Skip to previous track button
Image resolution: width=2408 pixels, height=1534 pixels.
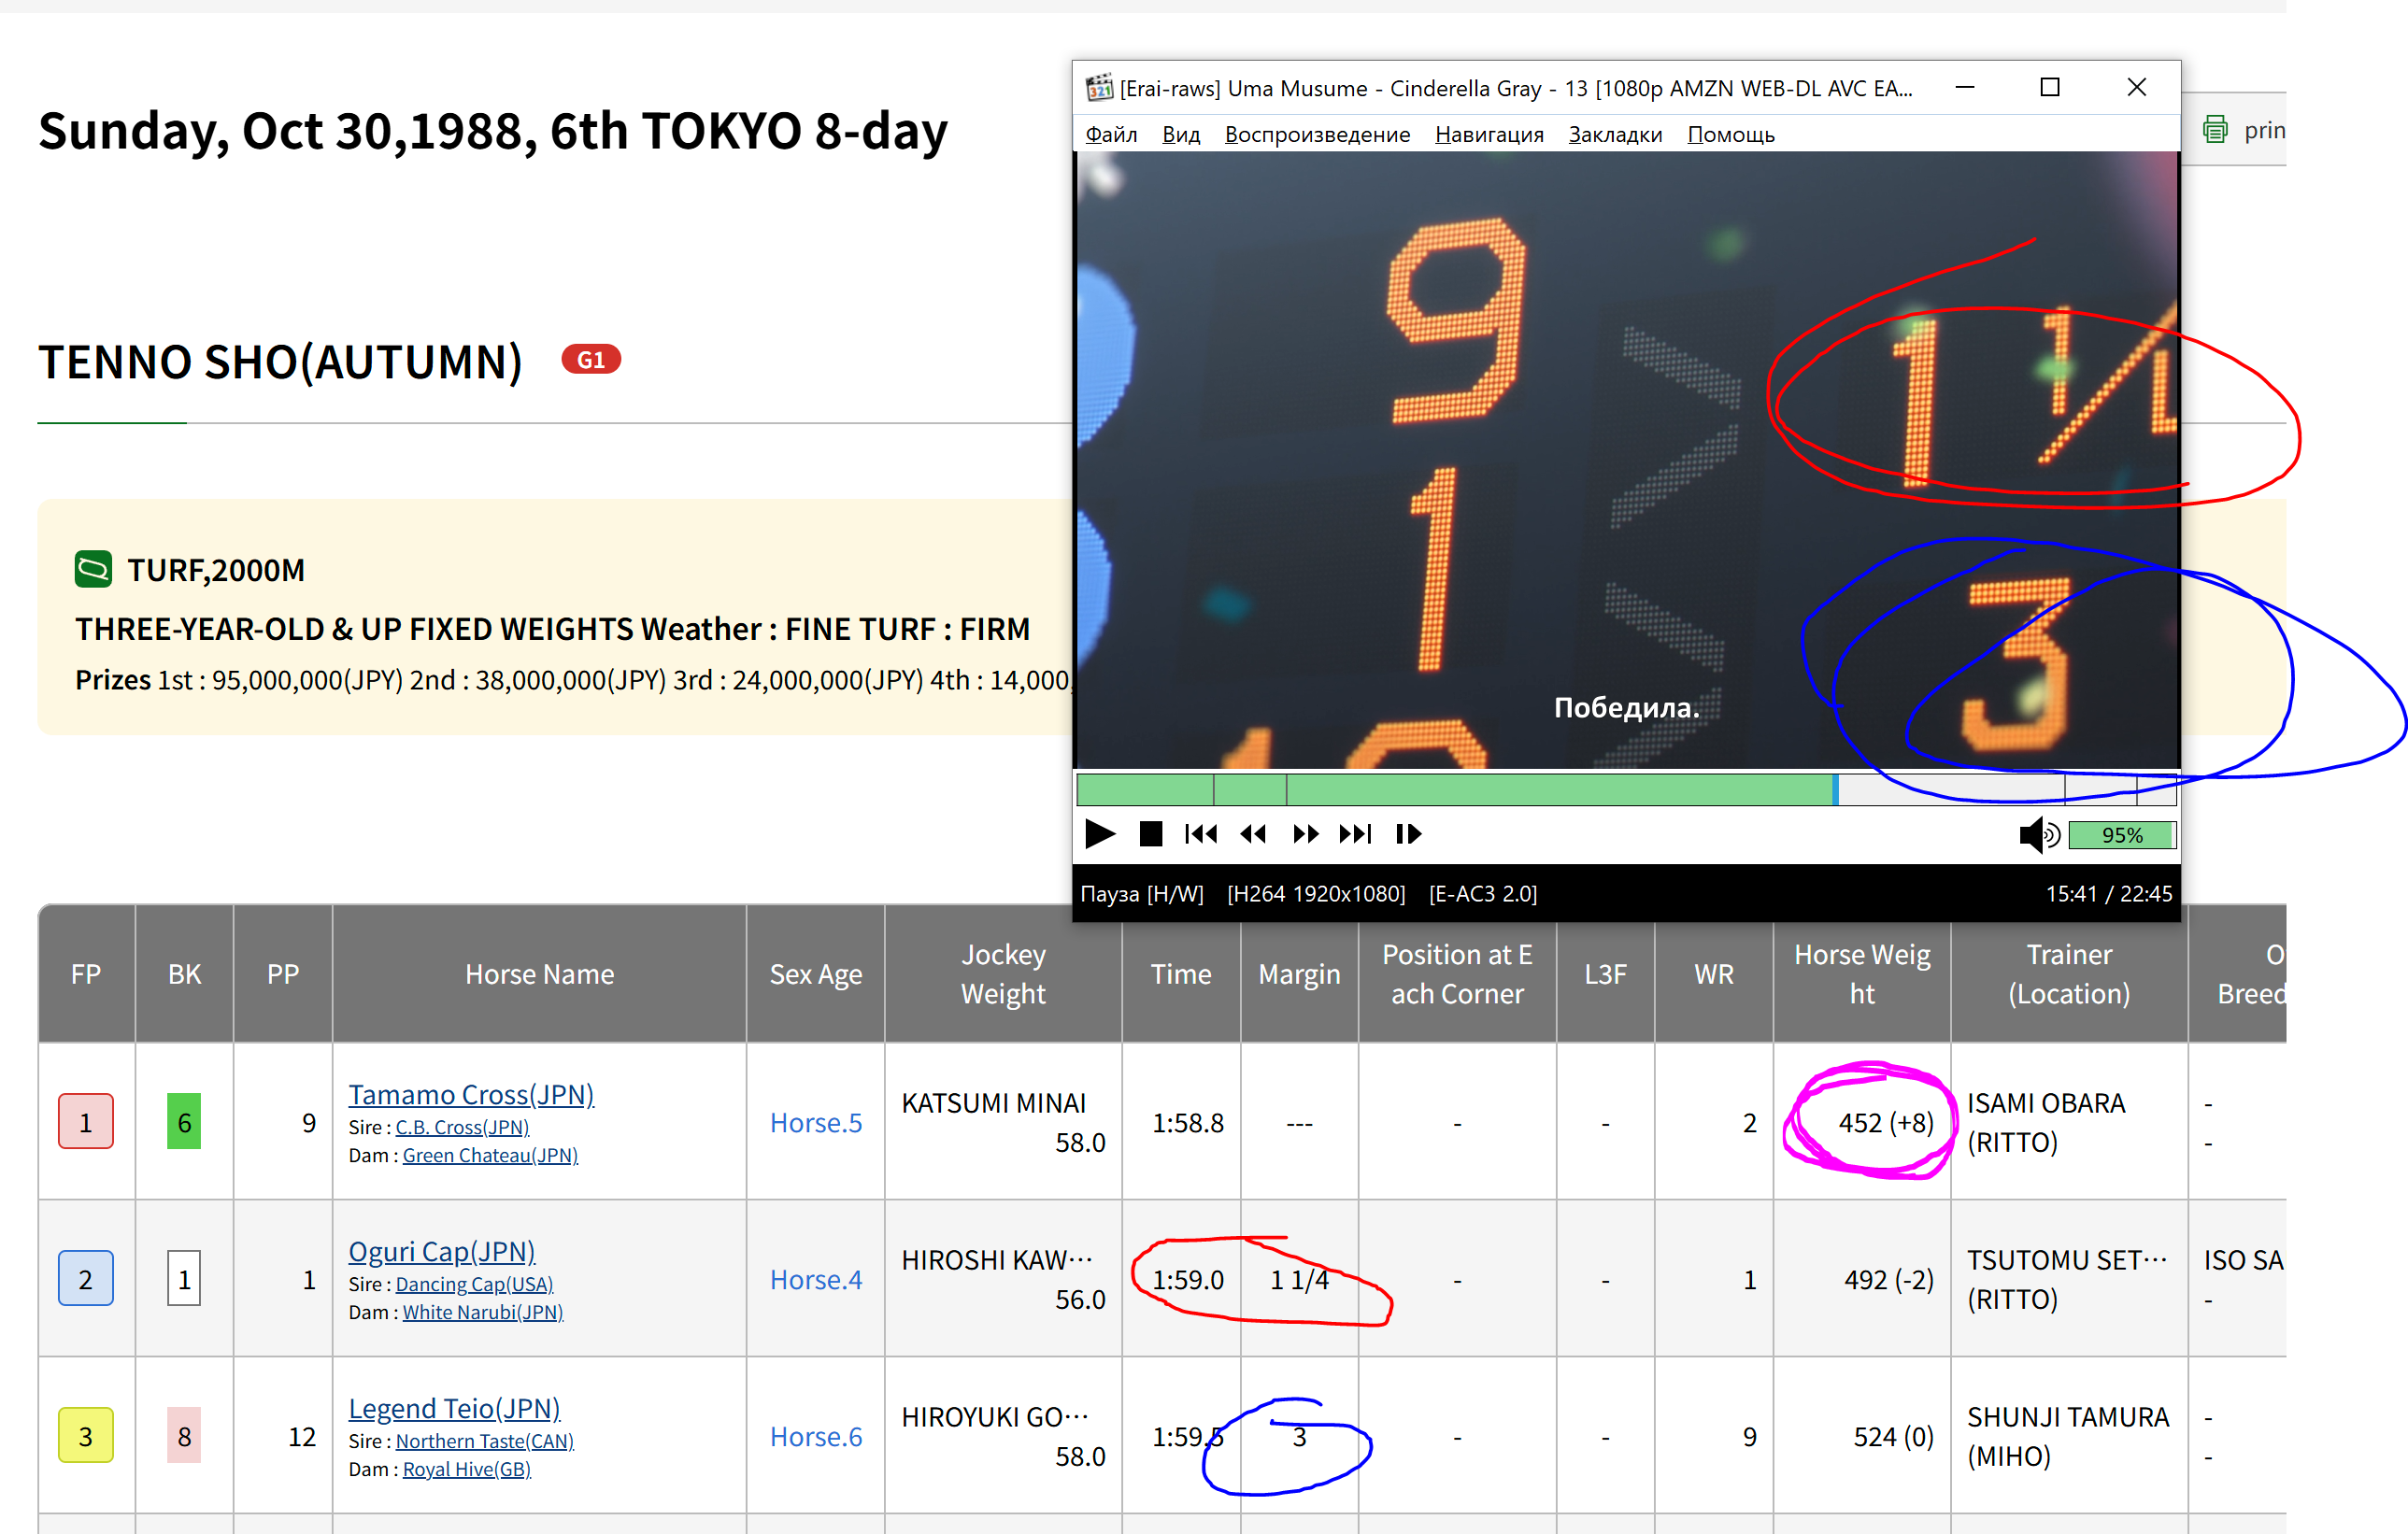click(1200, 833)
